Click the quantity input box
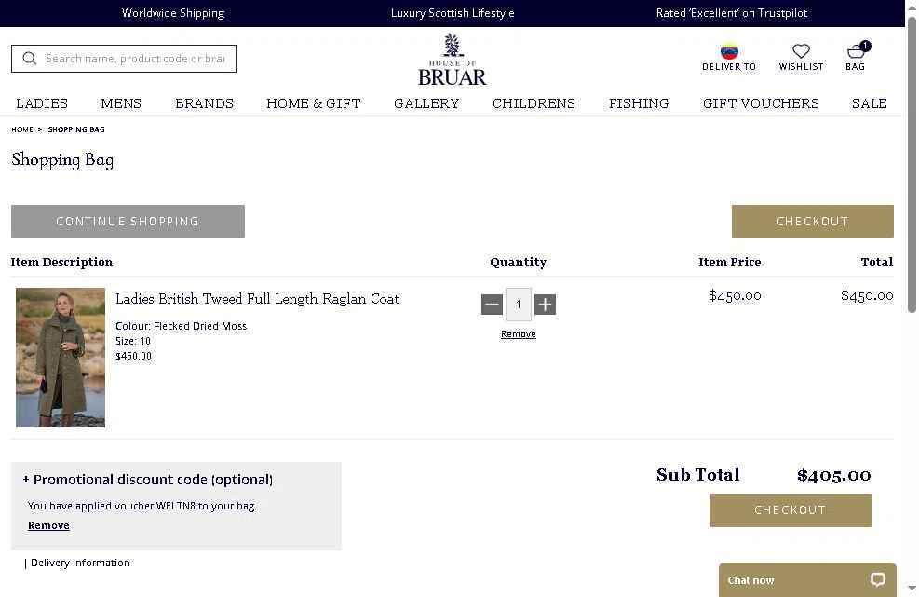Viewport: 919px width, 597px height. click(518, 305)
